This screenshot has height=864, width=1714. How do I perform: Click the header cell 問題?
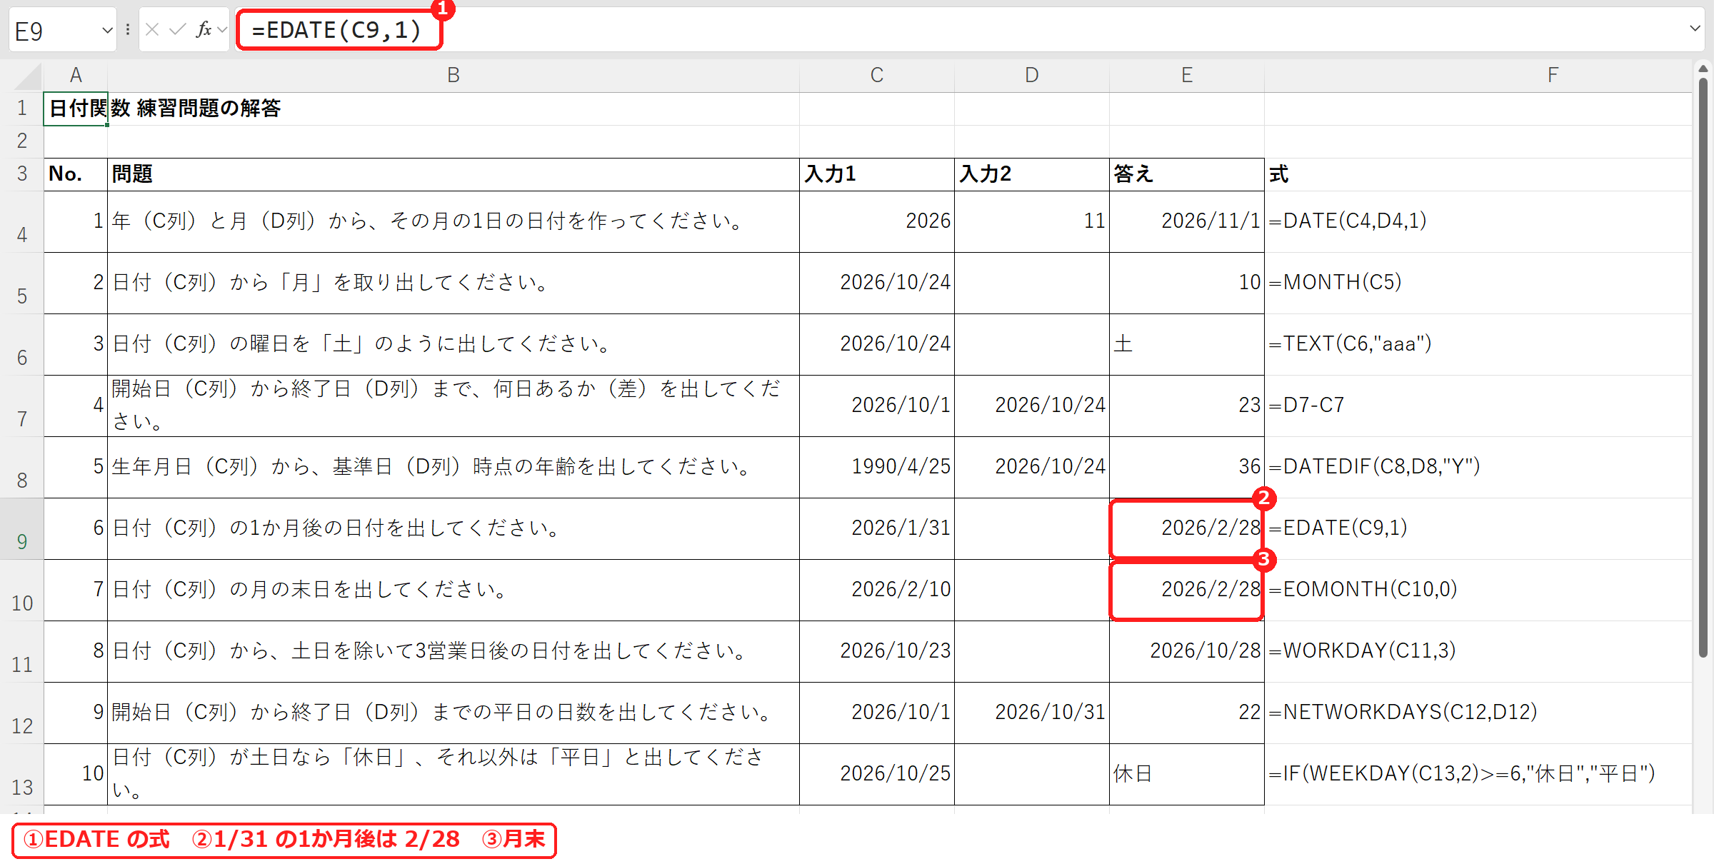click(453, 174)
